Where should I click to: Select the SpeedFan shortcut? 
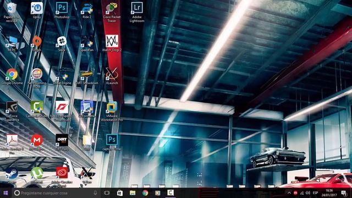point(87,43)
